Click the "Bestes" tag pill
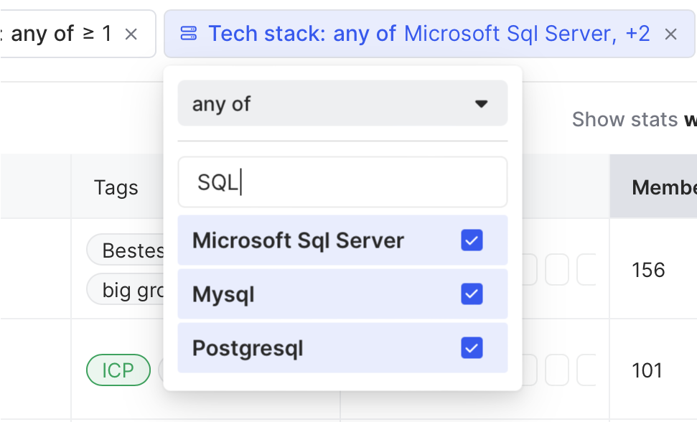 (129, 250)
